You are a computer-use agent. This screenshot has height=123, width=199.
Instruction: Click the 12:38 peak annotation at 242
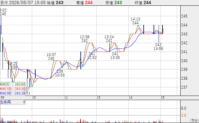pyautogui.click(x=85, y=39)
